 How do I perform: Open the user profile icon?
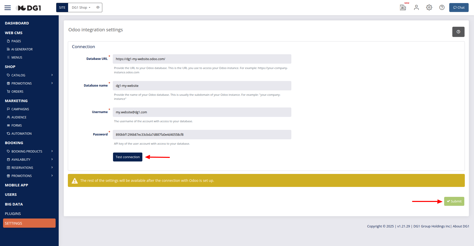pos(416,7)
